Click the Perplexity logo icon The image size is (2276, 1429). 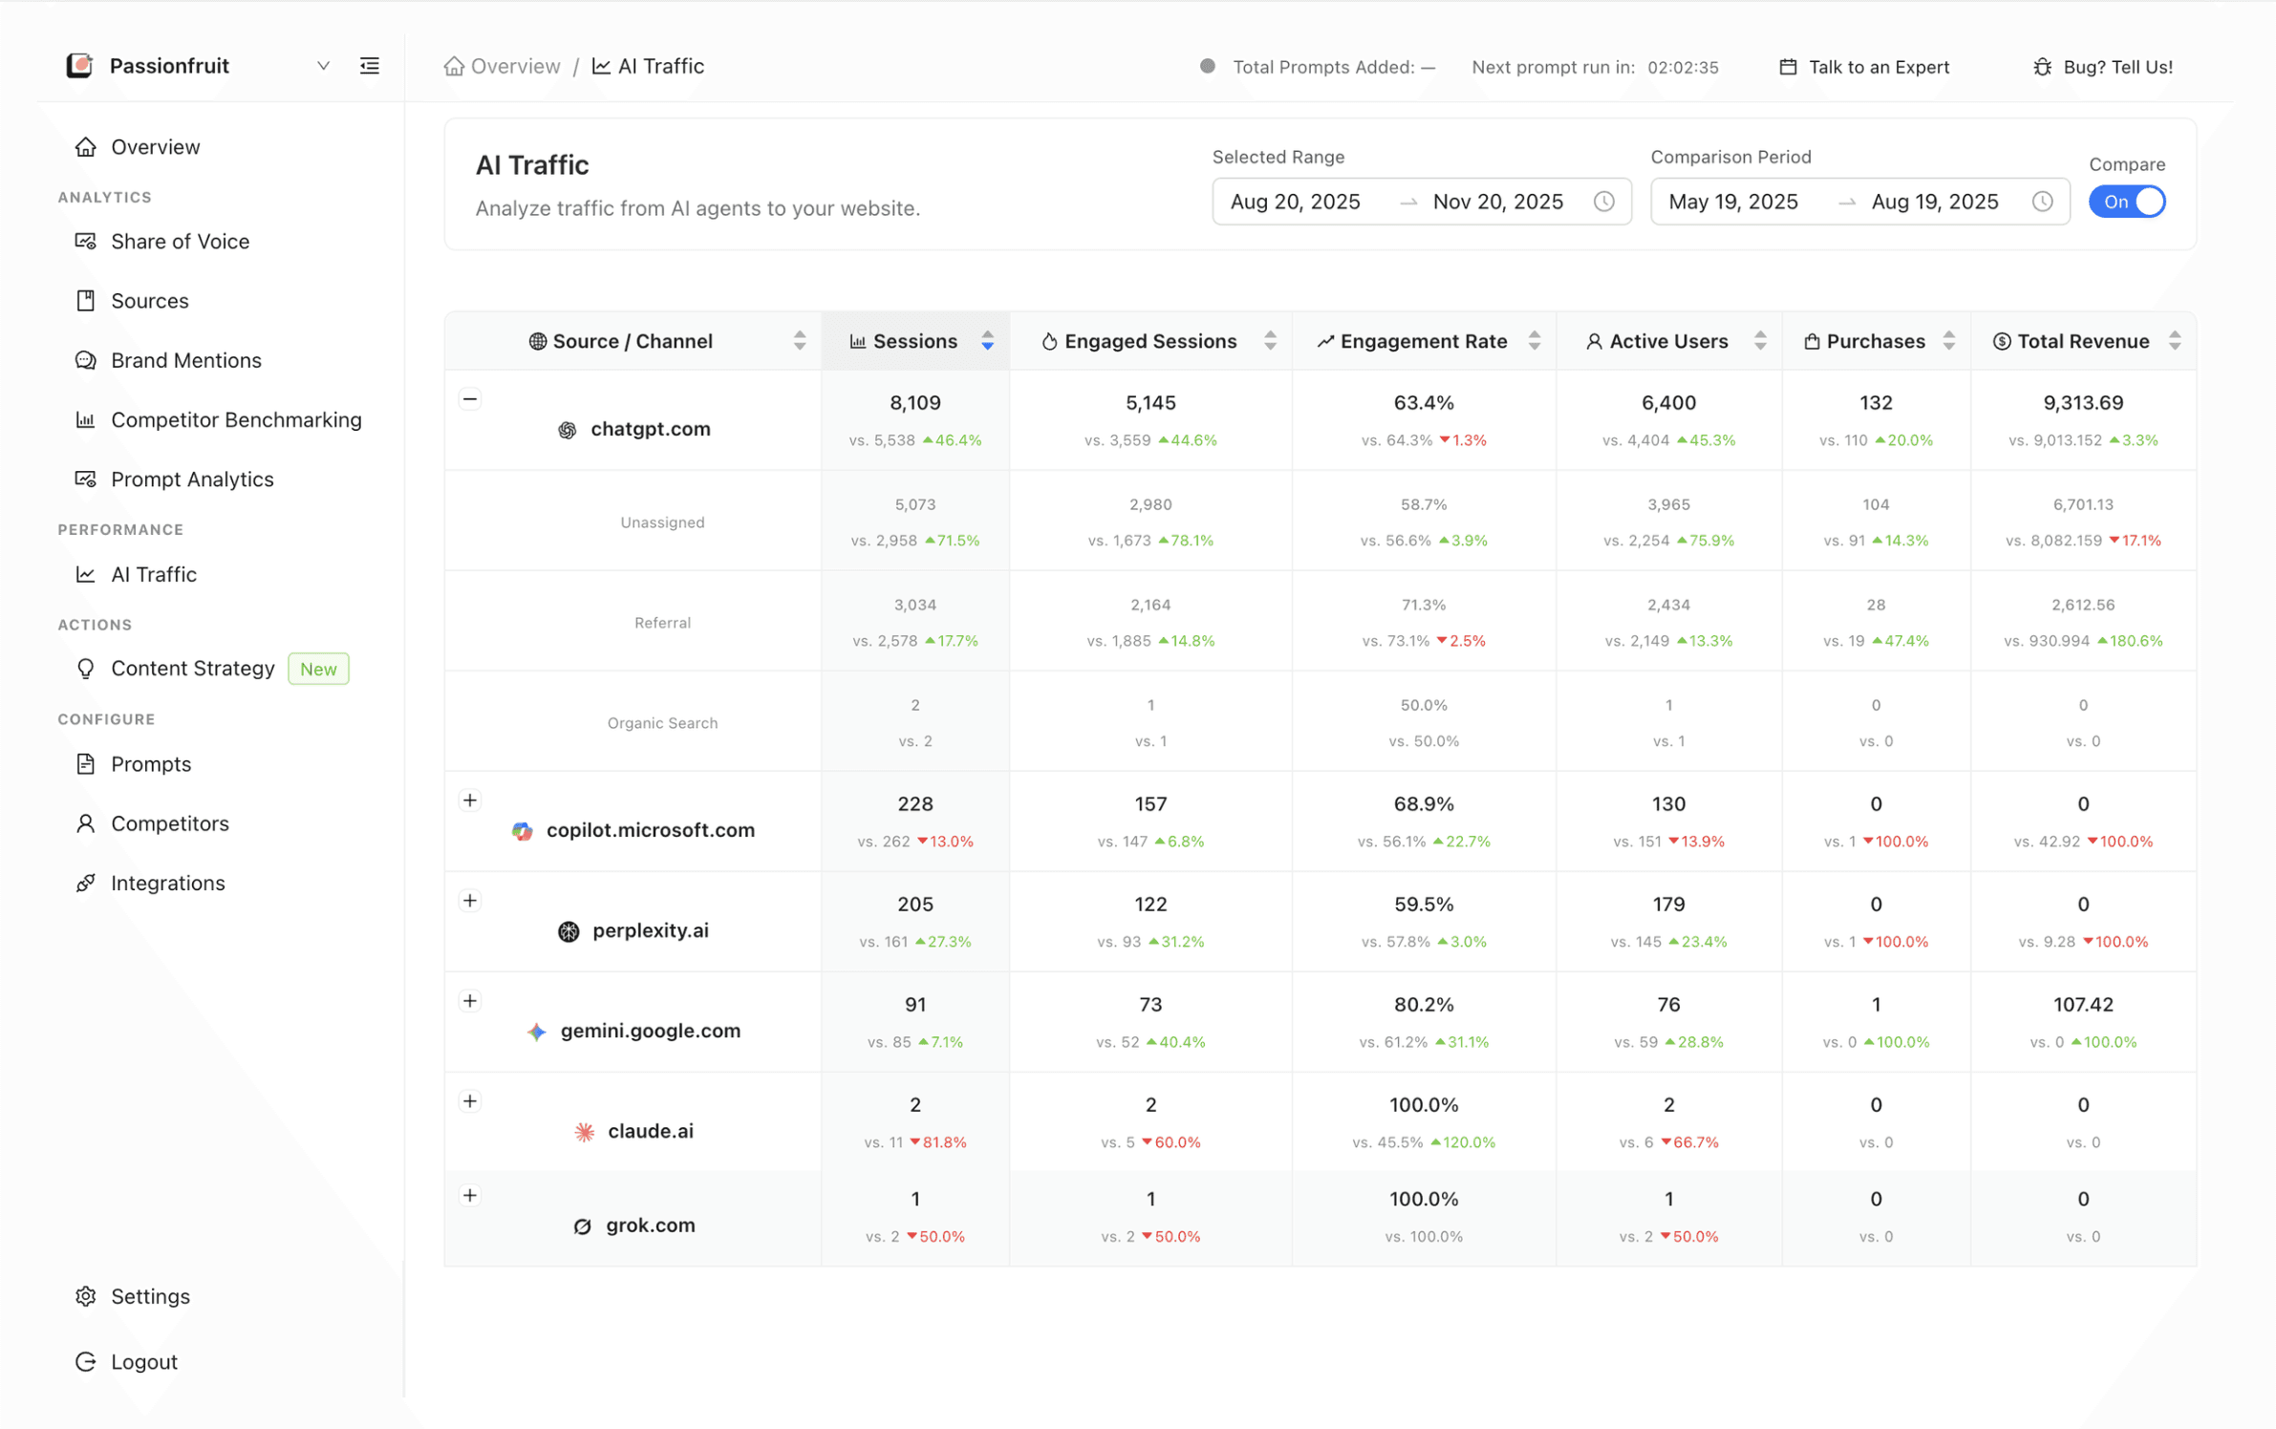point(569,931)
